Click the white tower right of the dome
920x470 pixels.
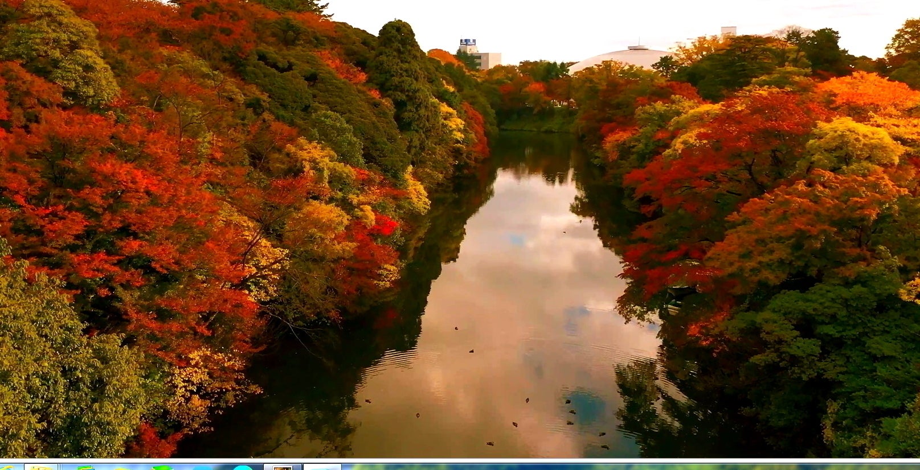pos(727,31)
